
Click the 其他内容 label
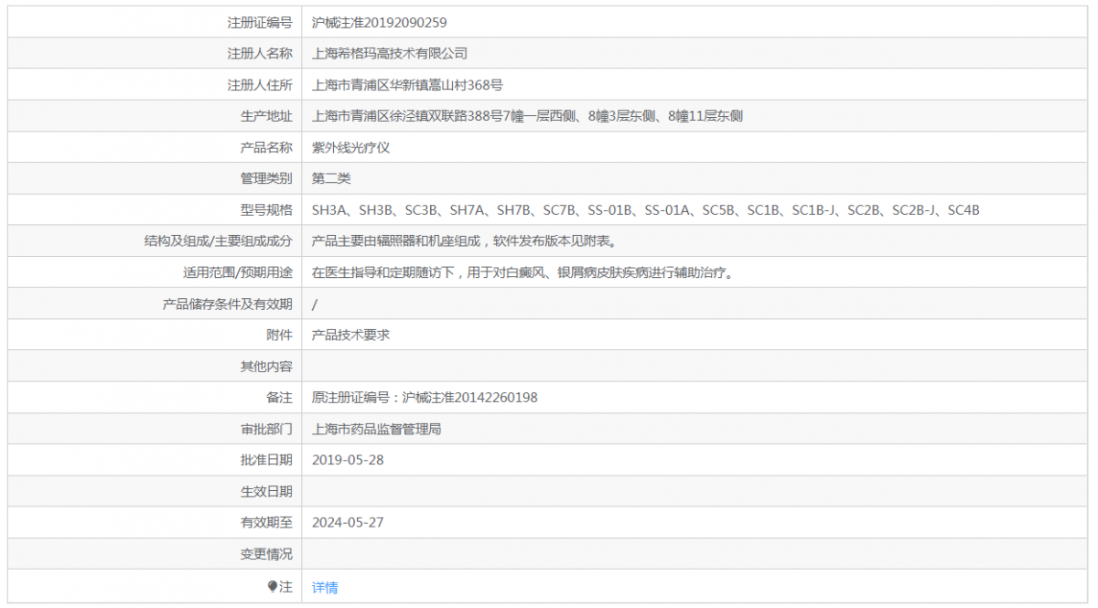tap(266, 366)
